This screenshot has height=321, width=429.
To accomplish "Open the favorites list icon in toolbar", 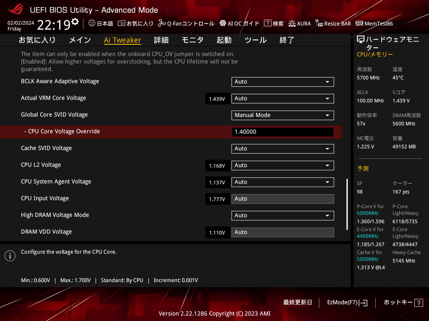I will click(121, 23).
